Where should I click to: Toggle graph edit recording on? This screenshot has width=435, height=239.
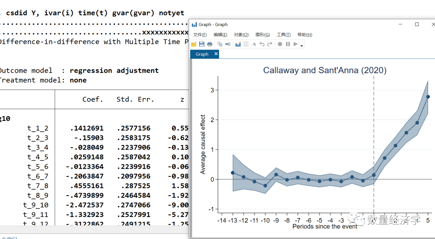tap(280, 44)
